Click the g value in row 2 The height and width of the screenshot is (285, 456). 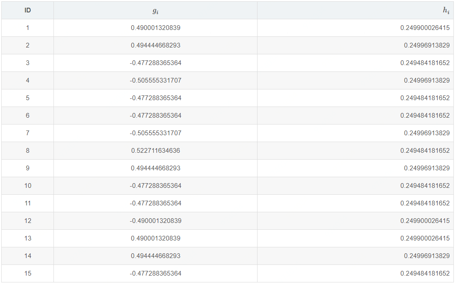click(x=156, y=45)
